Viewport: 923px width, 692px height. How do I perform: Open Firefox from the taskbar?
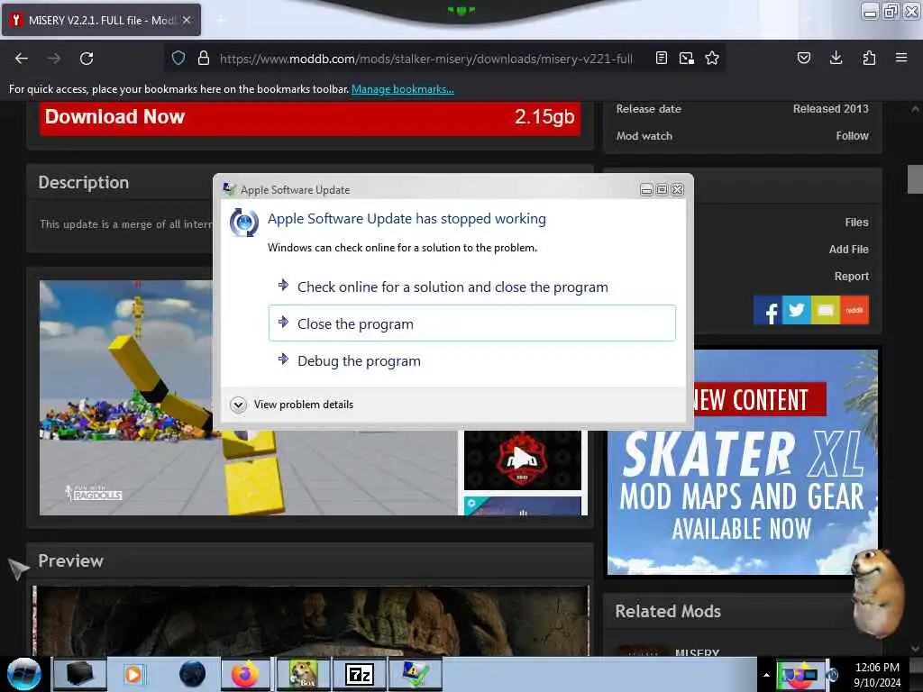point(245,674)
